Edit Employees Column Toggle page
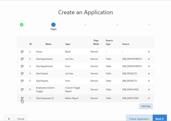 point(22,89)
